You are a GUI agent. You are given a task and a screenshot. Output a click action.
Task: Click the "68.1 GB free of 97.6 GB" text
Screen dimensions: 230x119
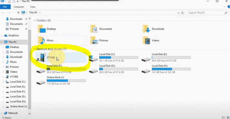click(x=112, y=61)
